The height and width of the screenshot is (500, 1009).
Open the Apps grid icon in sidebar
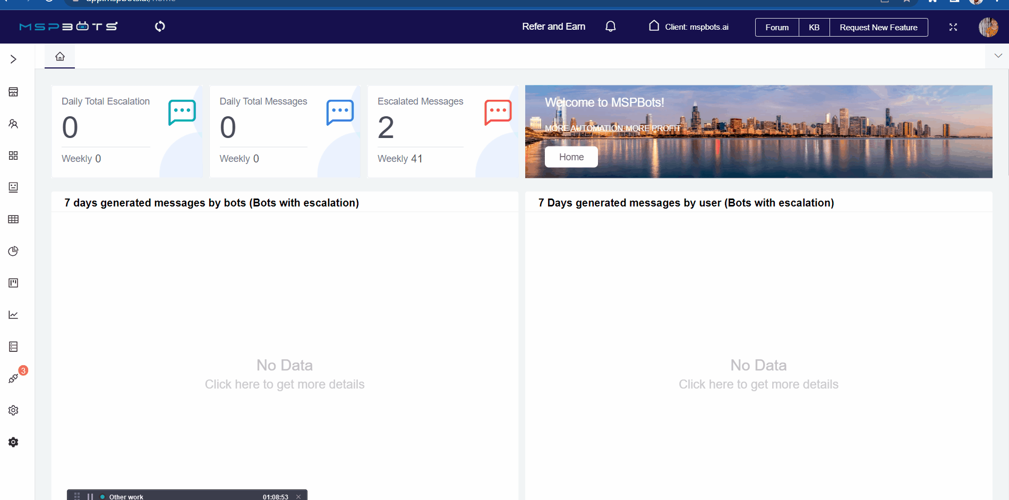(x=13, y=156)
